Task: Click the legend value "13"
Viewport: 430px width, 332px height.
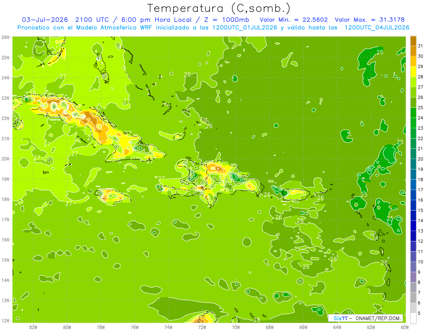Action: (420, 231)
